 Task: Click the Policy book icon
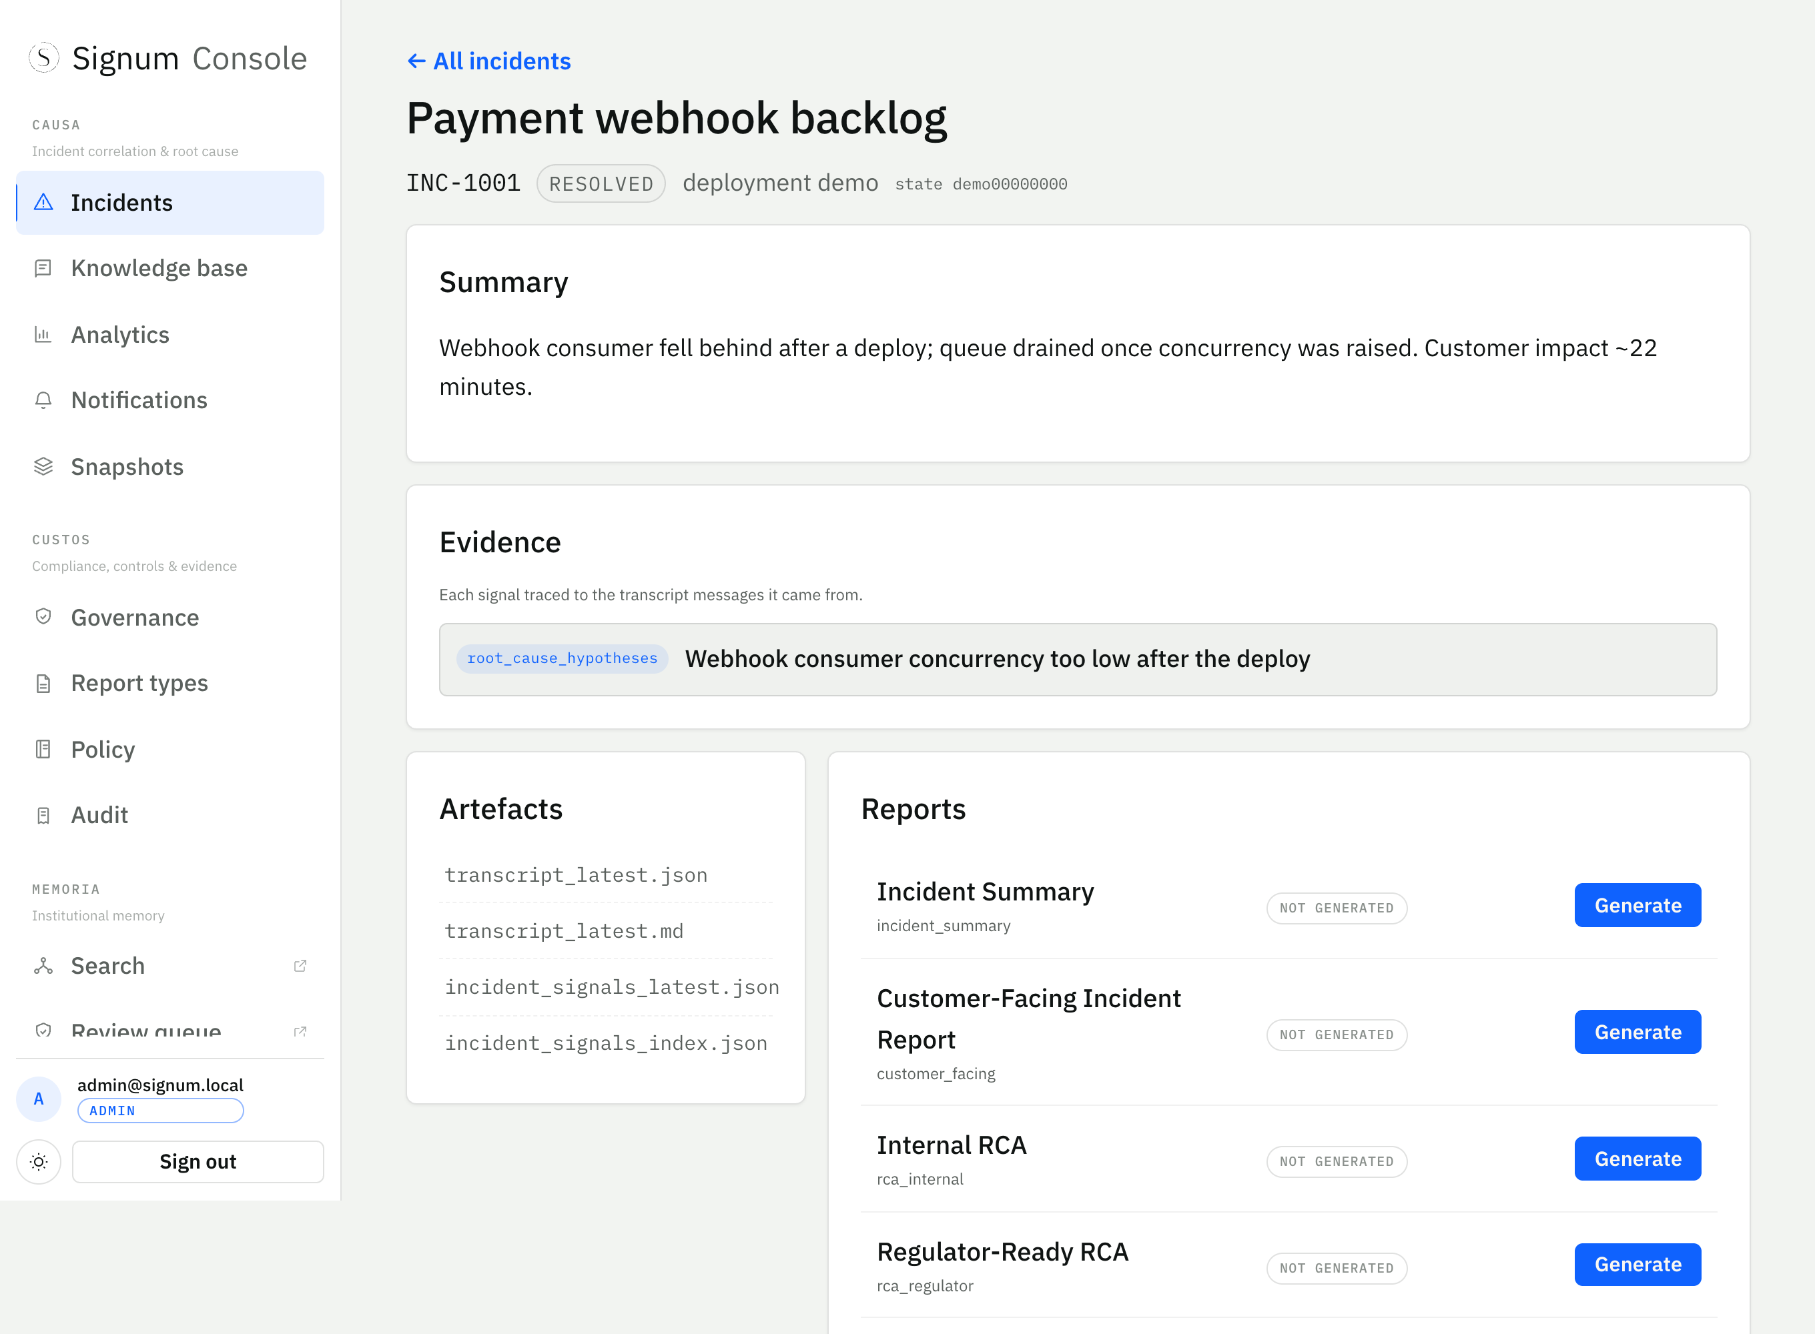click(x=43, y=749)
